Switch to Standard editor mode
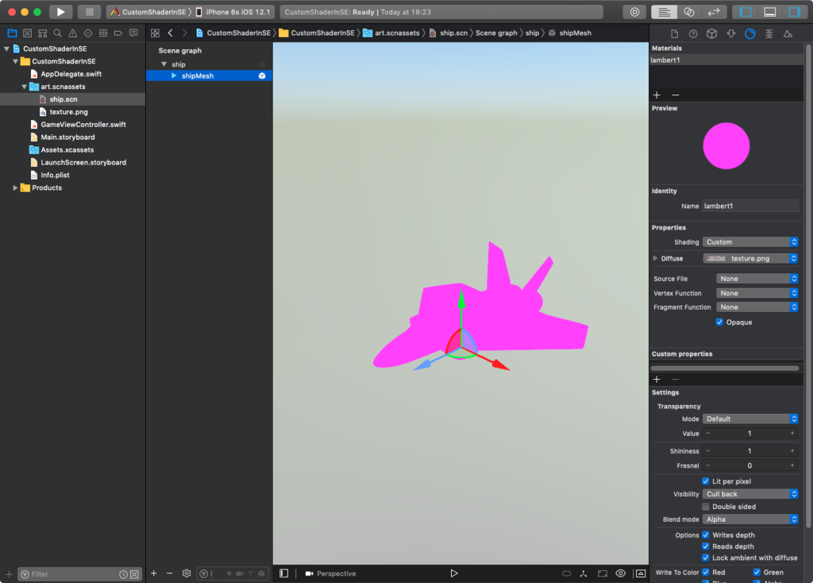Image resolution: width=813 pixels, height=583 pixels. point(665,12)
